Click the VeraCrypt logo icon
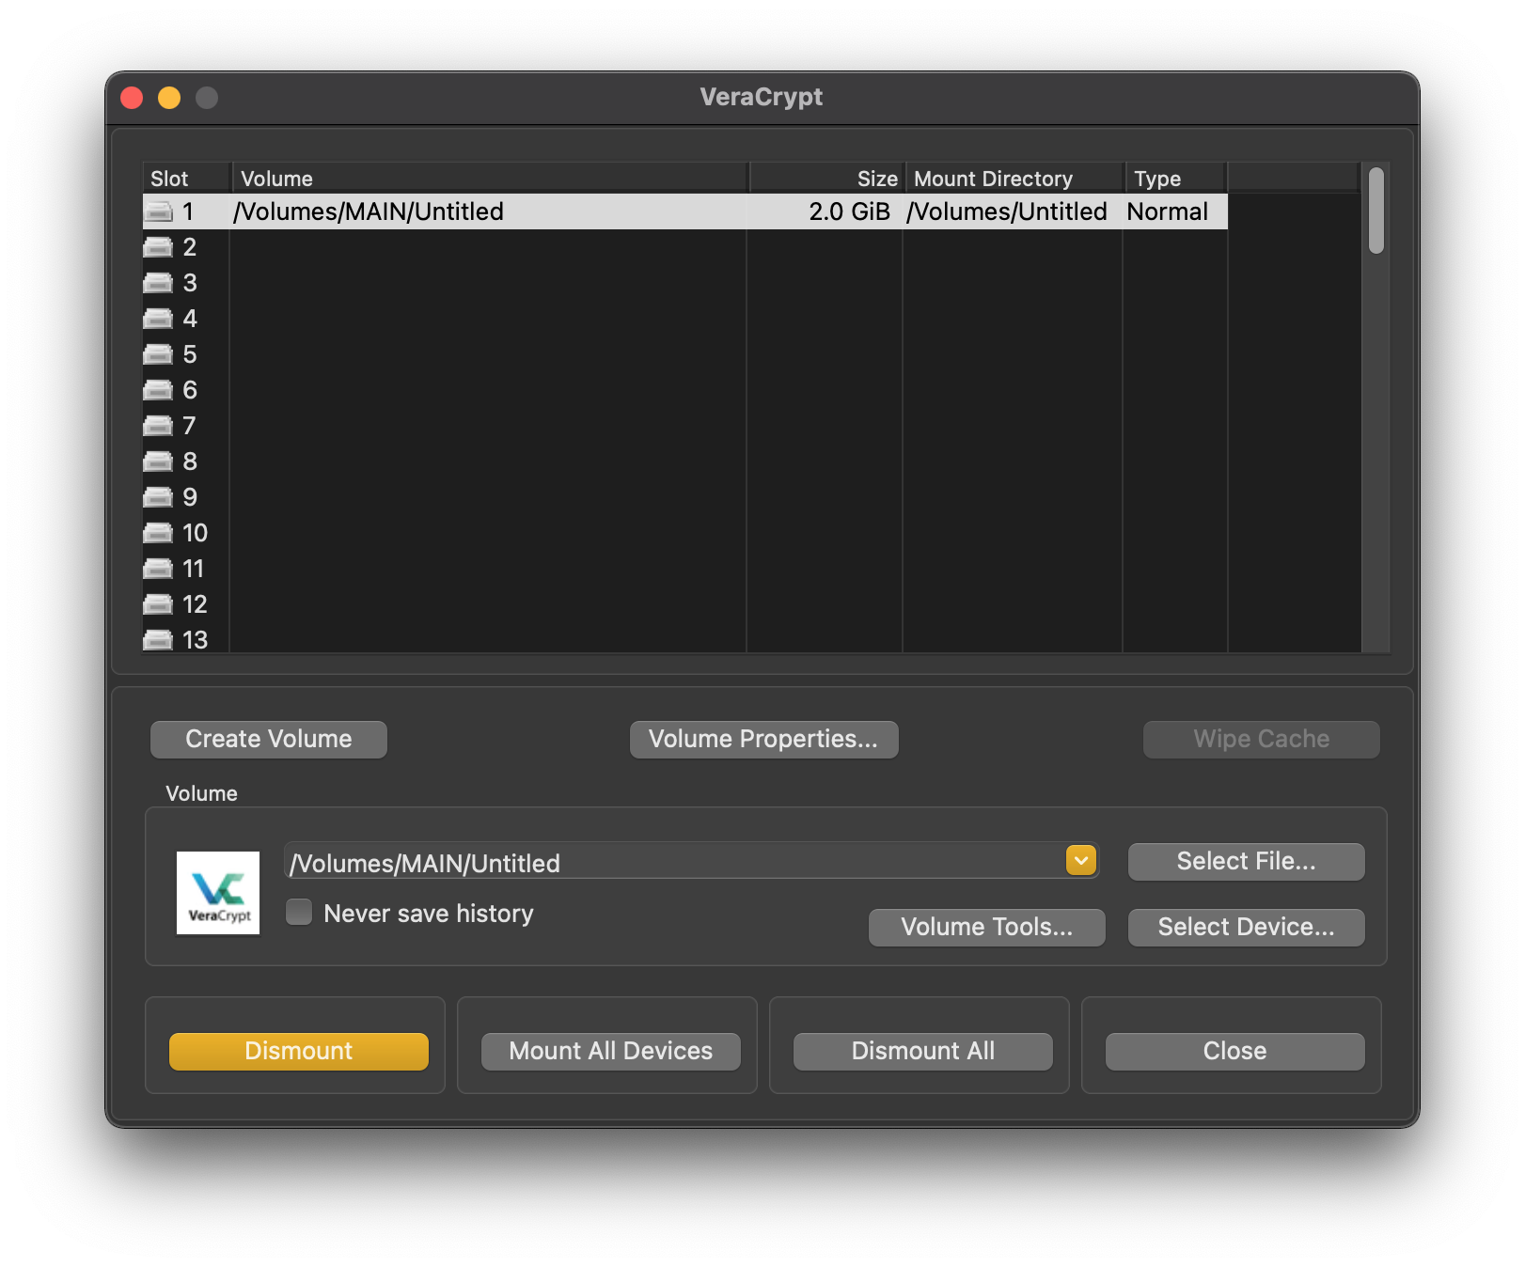Viewport: 1525px width, 1267px height. pyautogui.click(x=217, y=891)
